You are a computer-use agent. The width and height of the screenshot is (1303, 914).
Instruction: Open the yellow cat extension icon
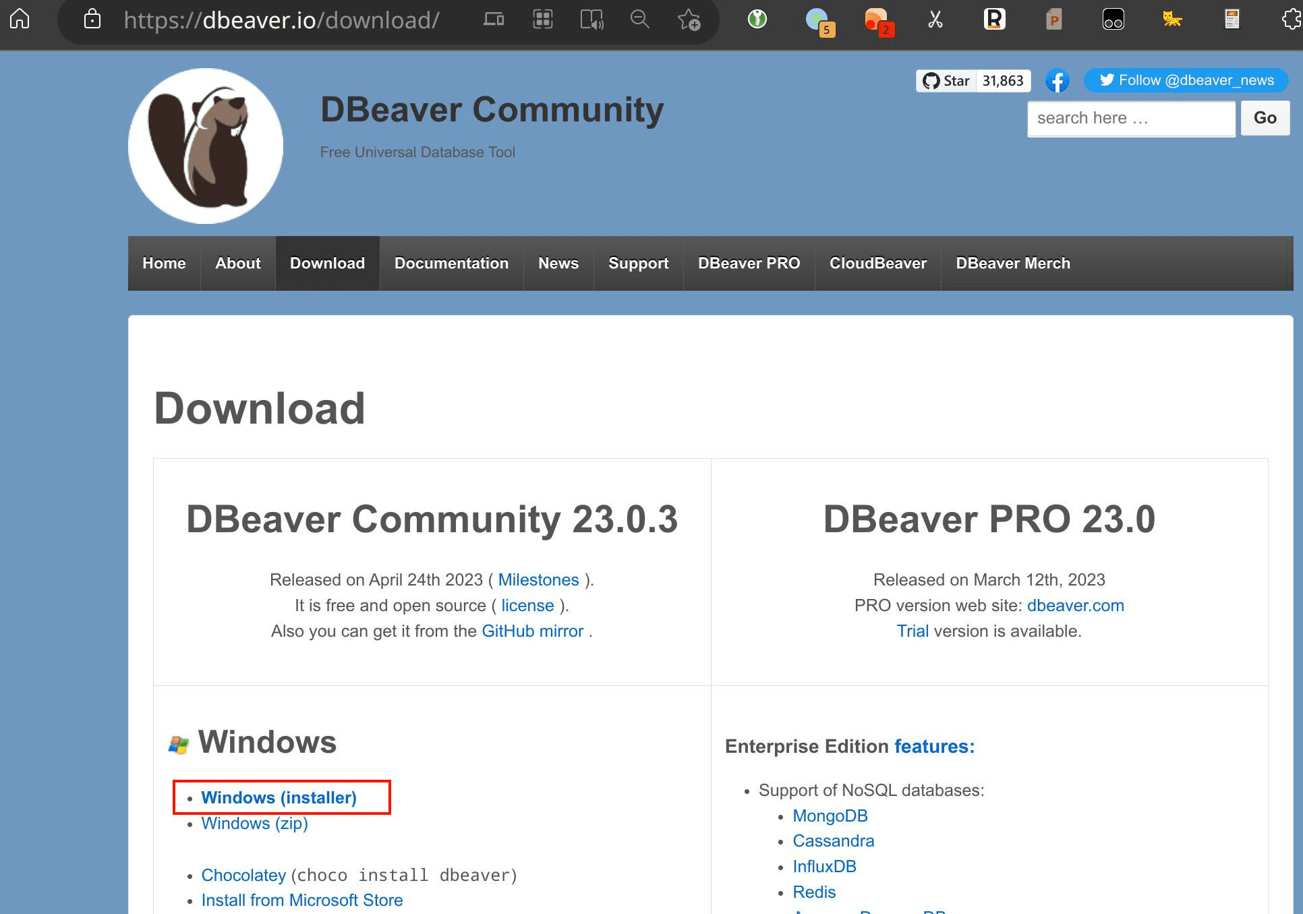pos(1172,19)
